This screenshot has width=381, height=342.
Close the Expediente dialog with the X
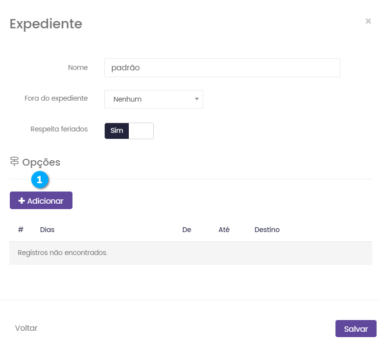tap(368, 21)
